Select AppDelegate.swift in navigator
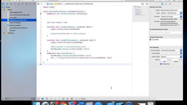Viewport: 187px width, 105px height. (16, 12)
